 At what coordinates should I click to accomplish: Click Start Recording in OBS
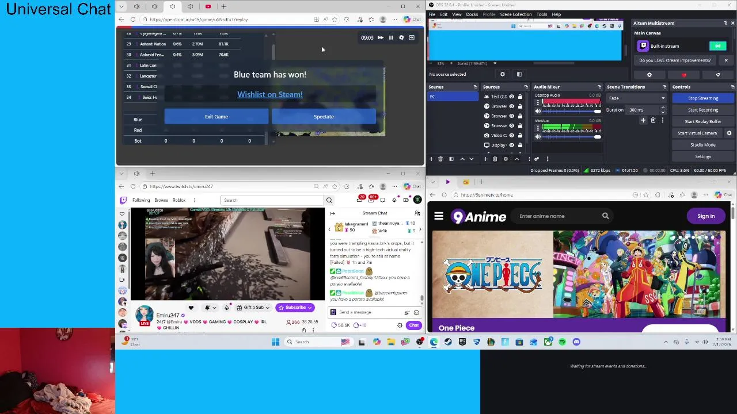[702, 110]
